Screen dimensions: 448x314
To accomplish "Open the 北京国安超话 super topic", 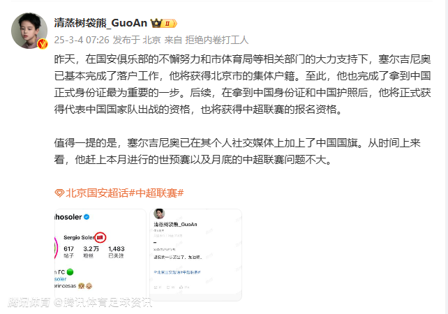I will pos(97,193).
